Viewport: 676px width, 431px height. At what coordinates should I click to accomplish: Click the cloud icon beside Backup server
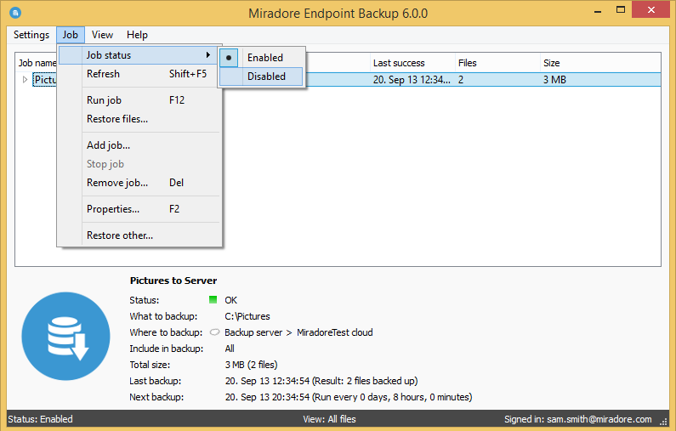(214, 332)
